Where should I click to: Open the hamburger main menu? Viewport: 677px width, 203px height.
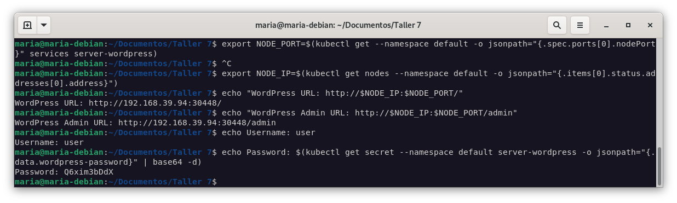click(580, 25)
